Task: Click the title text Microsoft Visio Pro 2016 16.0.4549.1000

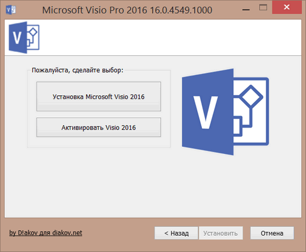Action: (x=127, y=10)
